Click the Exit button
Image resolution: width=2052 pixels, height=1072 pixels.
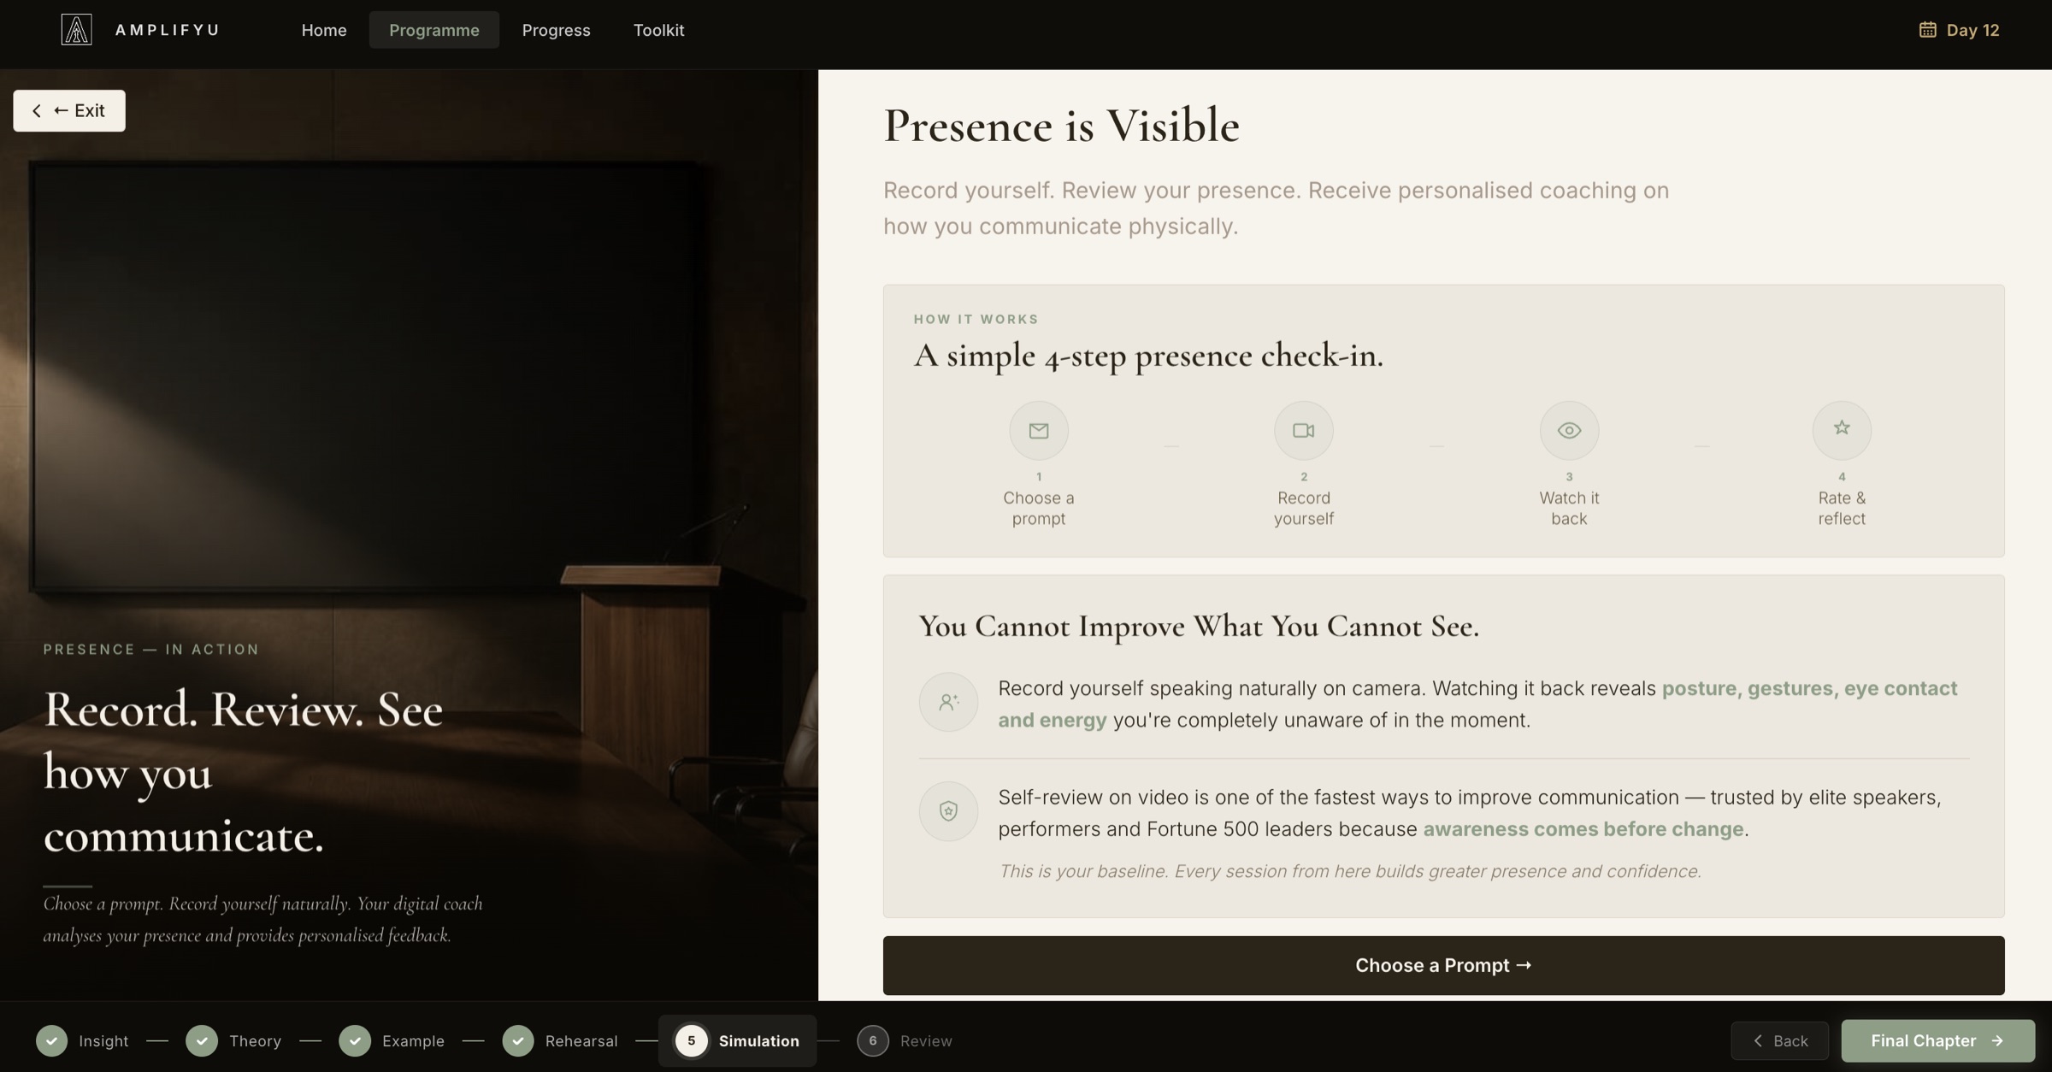pos(69,110)
